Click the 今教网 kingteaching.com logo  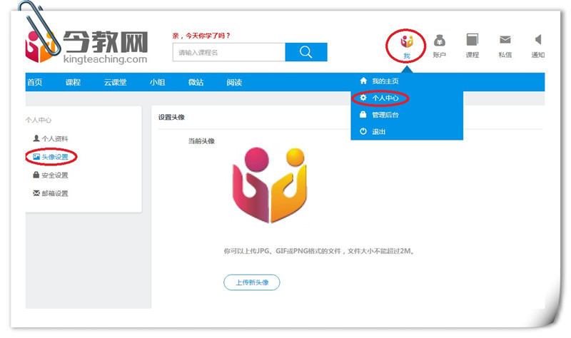tap(86, 47)
